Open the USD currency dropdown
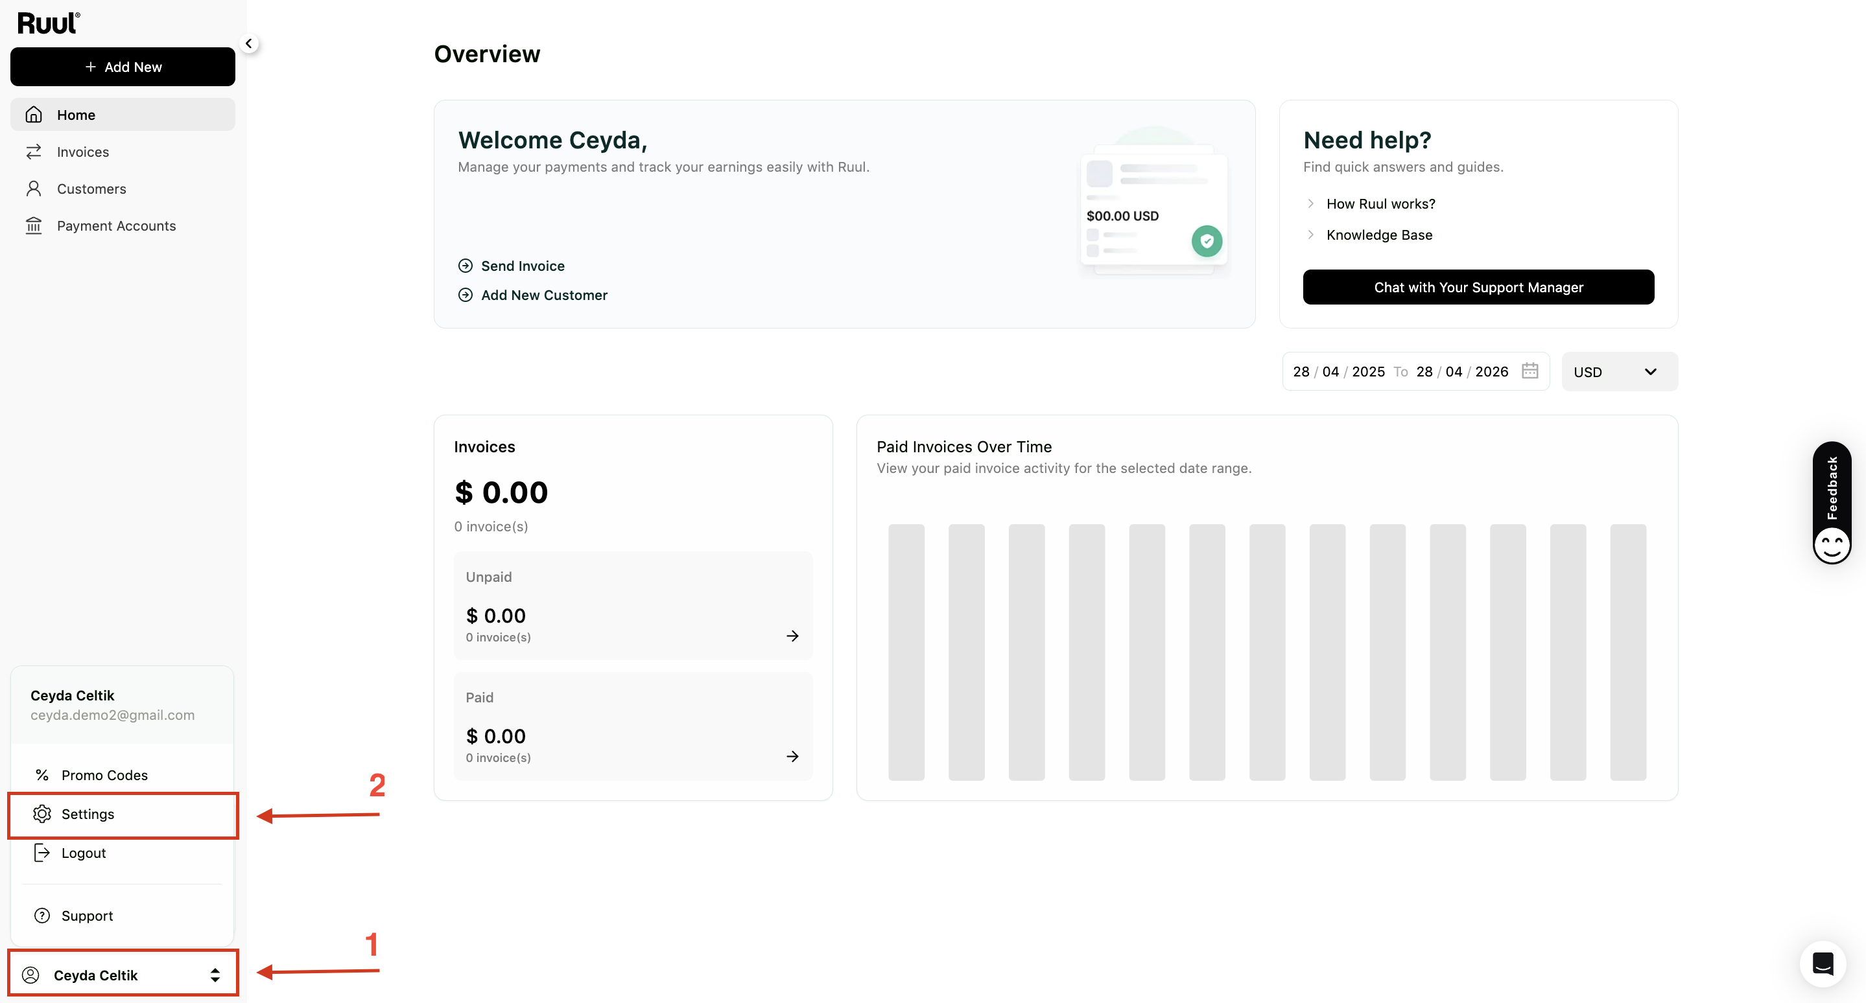 click(1619, 371)
